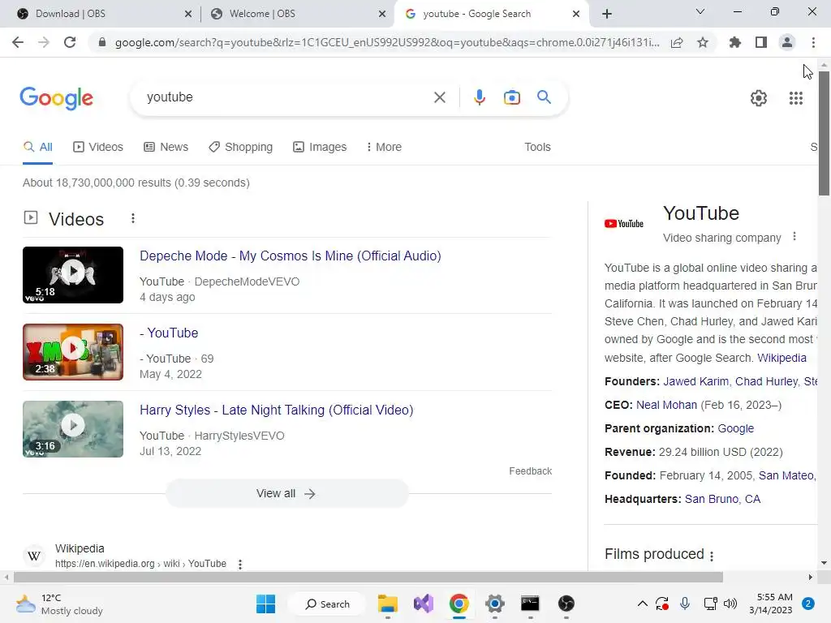
Task: Clear the search box with the X
Action: 439,97
